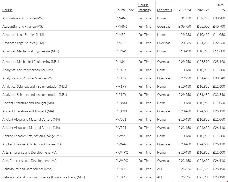Sort the table by the Course header
The image size is (228, 182).
coord(7,10)
